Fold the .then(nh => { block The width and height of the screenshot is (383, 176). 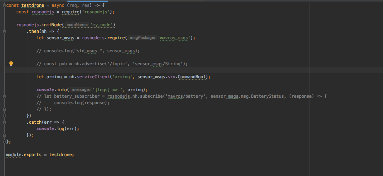click(4, 31)
